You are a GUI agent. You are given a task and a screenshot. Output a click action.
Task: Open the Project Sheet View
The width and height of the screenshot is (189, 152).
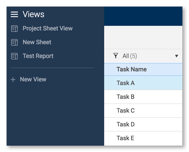47,28
